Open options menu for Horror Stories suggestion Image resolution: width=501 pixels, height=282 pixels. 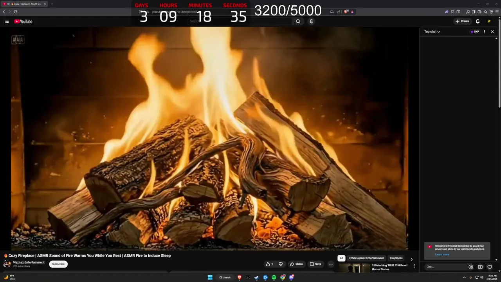pos(414,266)
